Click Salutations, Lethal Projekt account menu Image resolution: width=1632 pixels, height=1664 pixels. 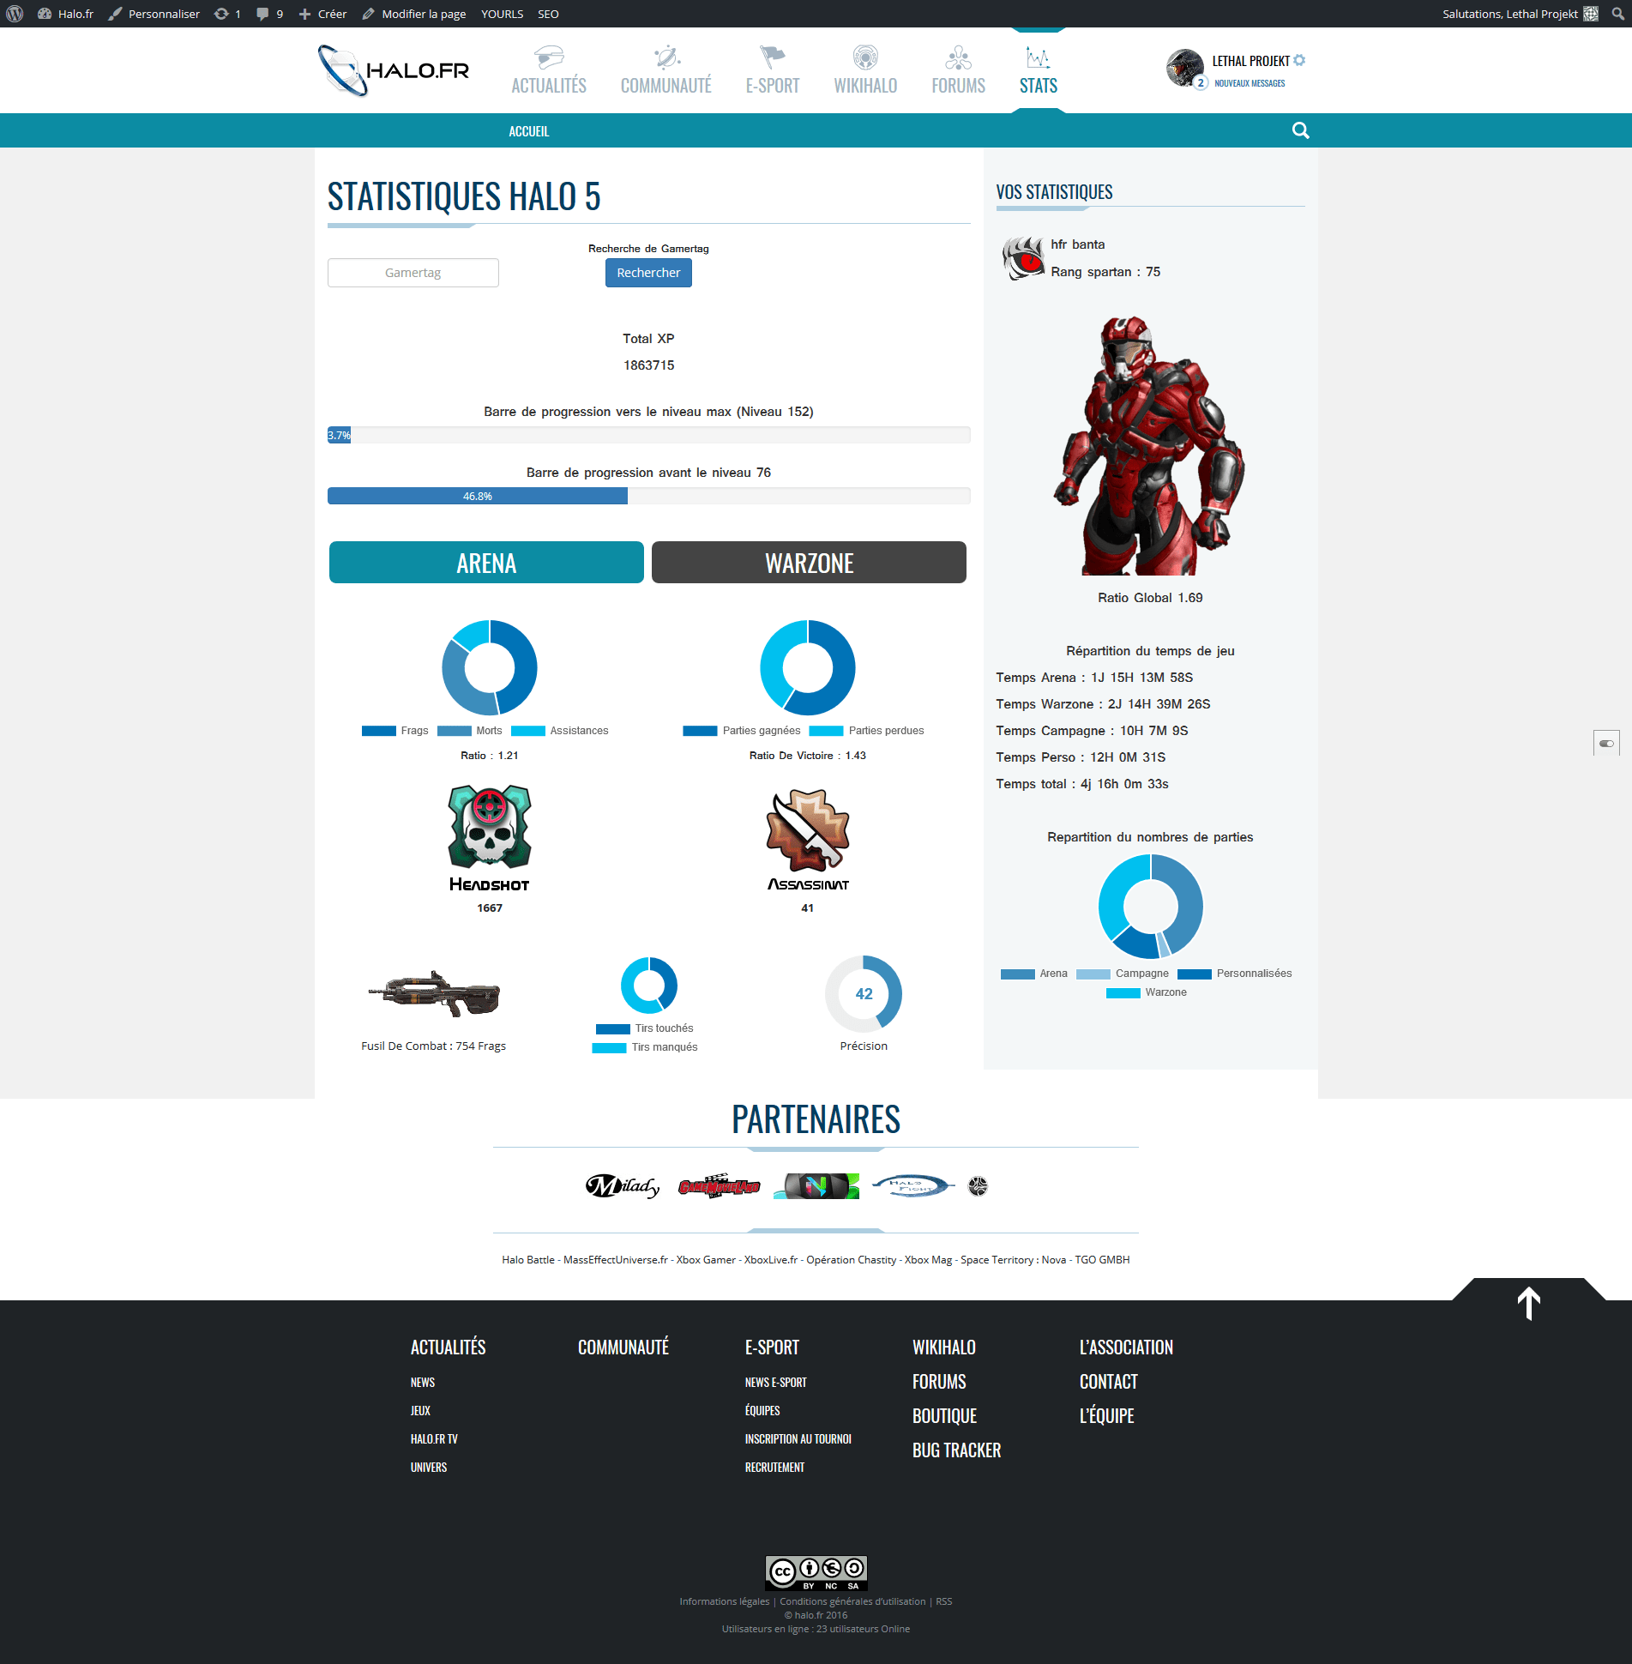coord(1520,14)
